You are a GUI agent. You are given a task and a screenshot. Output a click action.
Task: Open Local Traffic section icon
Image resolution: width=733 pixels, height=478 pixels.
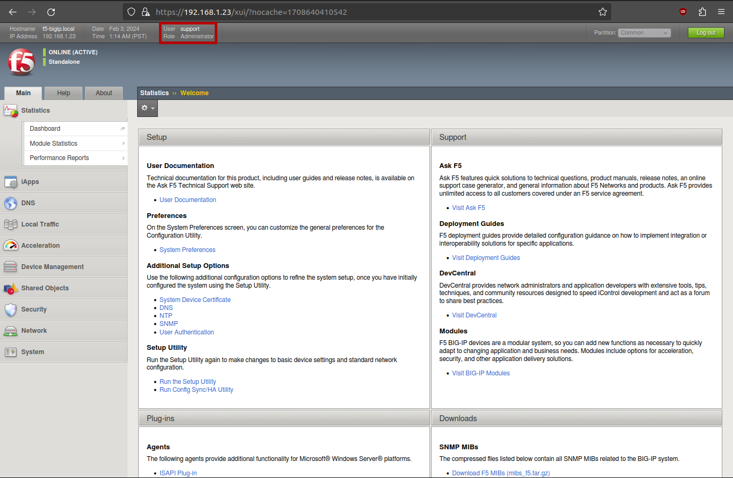[x=11, y=225]
